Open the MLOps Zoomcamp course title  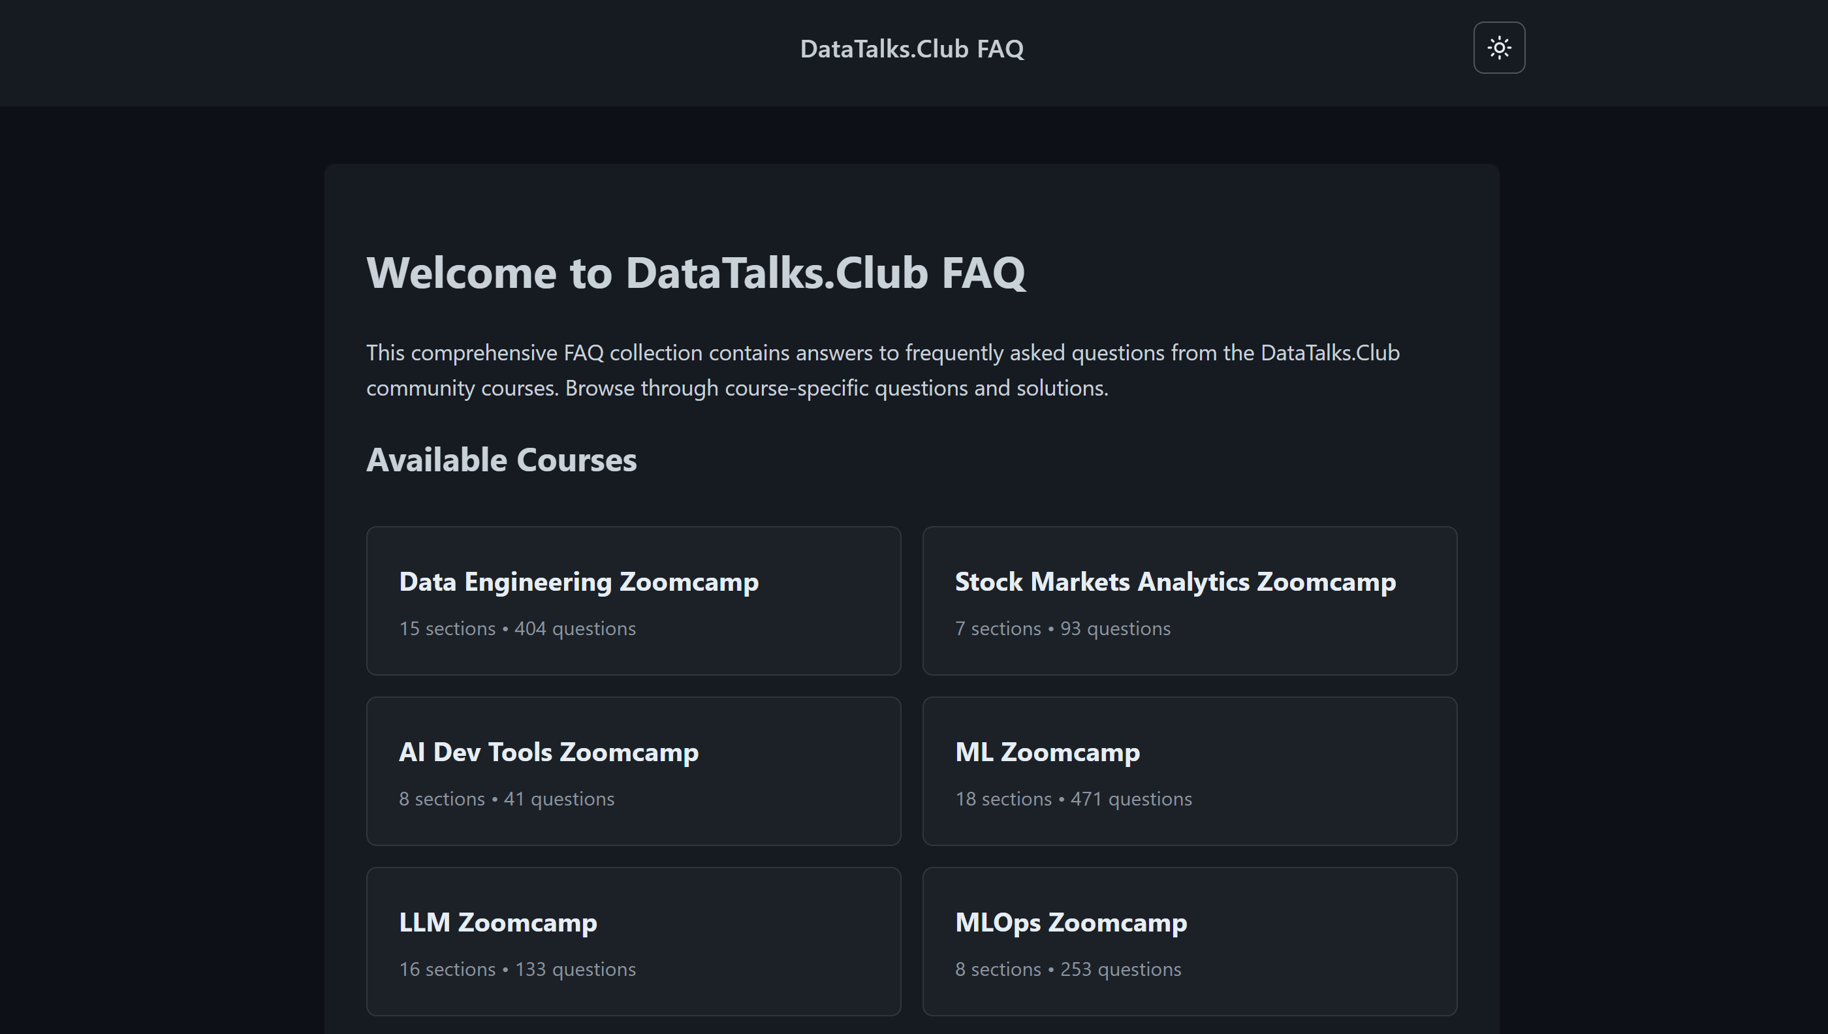(1071, 922)
